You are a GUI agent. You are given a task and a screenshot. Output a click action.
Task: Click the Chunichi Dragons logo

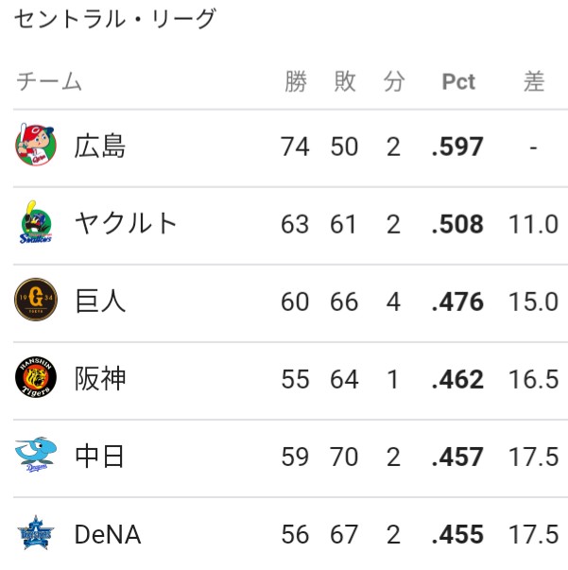point(36,455)
